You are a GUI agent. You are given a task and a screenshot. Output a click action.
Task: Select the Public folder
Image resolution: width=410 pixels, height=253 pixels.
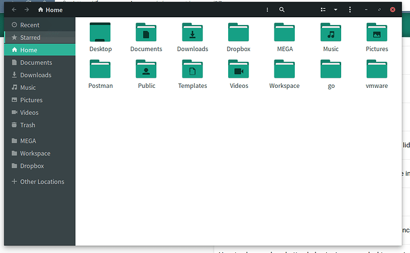tap(146, 69)
